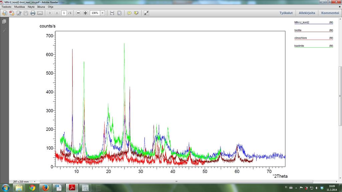Viewport: 342px width, 192px height.
Task: Click the vertical scrollbar thumb
Action: point(340,96)
